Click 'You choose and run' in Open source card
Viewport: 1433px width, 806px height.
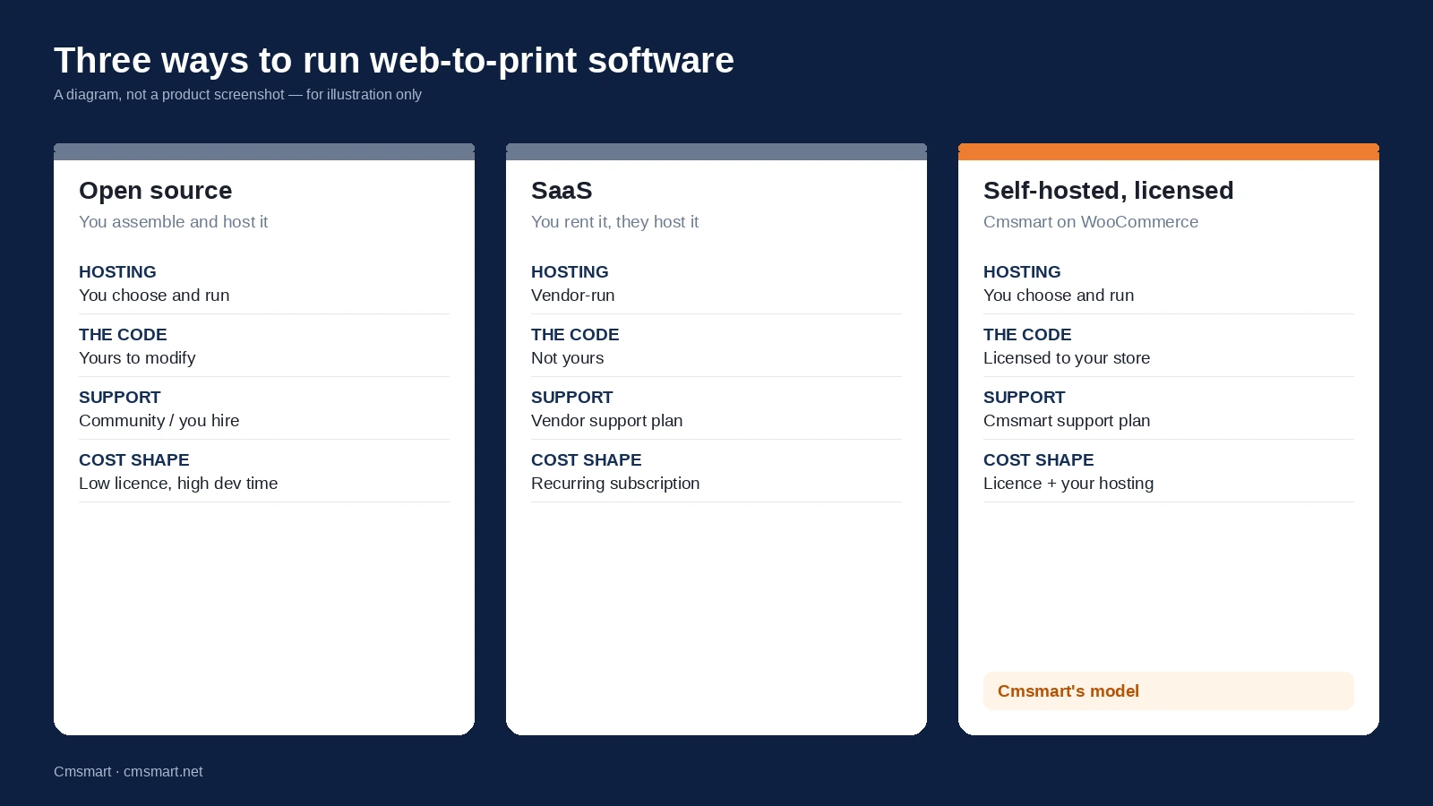[x=154, y=296]
